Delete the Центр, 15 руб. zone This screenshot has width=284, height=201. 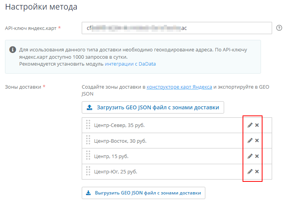257,156
